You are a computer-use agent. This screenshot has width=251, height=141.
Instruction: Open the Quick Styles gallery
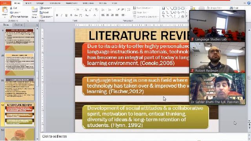[x=202, y=8]
